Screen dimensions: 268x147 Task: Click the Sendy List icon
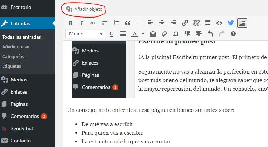(4, 128)
